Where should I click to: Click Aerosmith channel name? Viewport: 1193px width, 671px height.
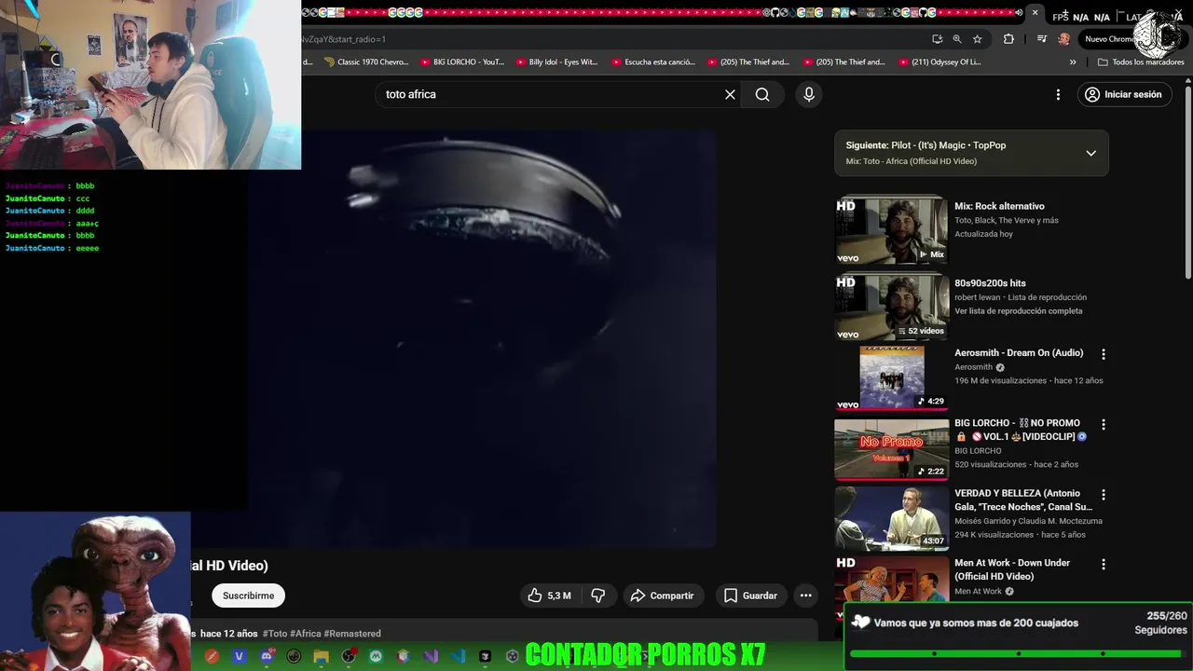(973, 367)
